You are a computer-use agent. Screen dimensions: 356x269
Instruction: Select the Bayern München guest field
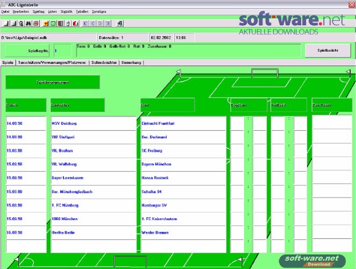(183, 164)
